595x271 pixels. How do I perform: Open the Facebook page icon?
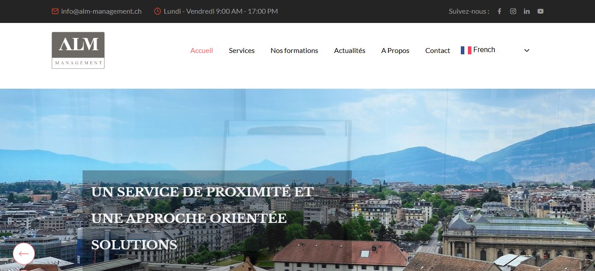coord(499,11)
